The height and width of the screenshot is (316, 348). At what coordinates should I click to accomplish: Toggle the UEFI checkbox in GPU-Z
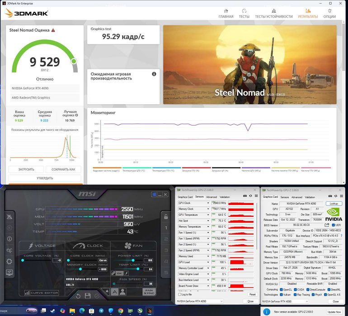click(x=333, y=225)
